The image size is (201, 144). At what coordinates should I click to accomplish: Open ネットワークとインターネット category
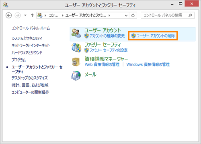coord(31,46)
